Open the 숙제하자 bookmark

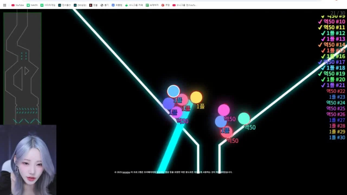point(152,5)
